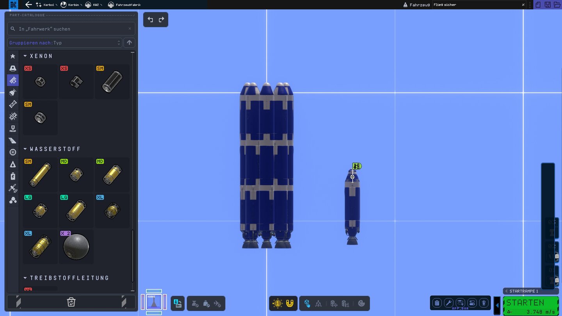The image size is (562, 316).
Task: Navigate to Kerbin in the breadcrumb bar
Action: (x=70, y=5)
